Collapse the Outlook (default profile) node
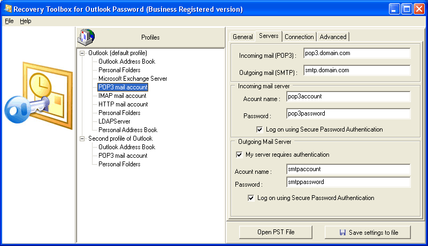428x246 pixels. click(x=82, y=53)
